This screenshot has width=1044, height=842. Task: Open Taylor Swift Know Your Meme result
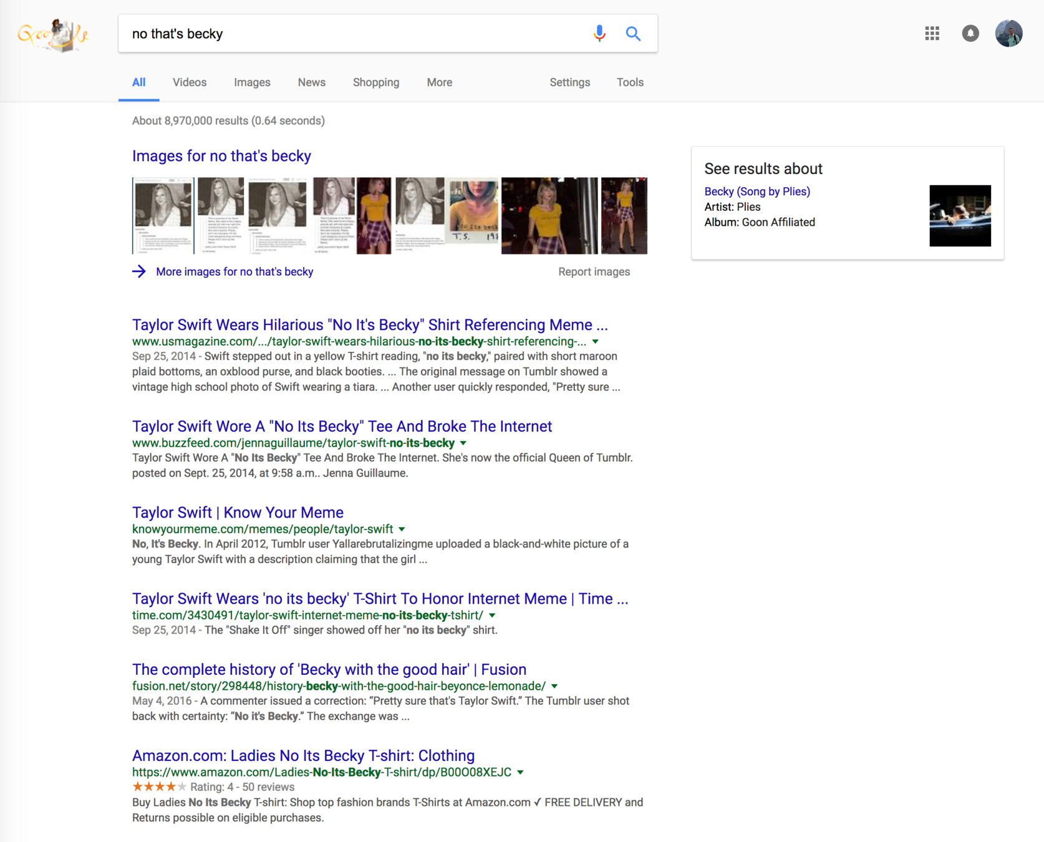(x=238, y=513)
